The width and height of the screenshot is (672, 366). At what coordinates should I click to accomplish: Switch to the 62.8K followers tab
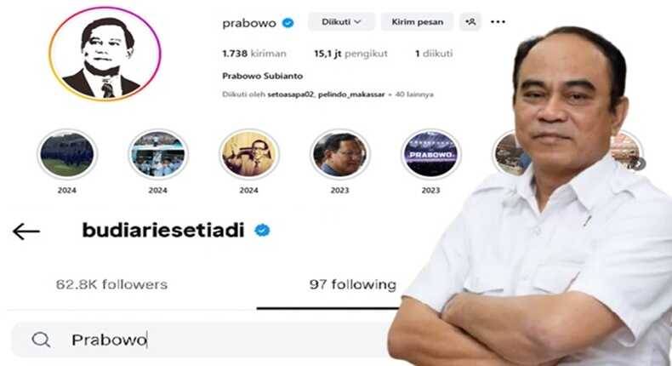pyautogui.click(x=111, y=284)
